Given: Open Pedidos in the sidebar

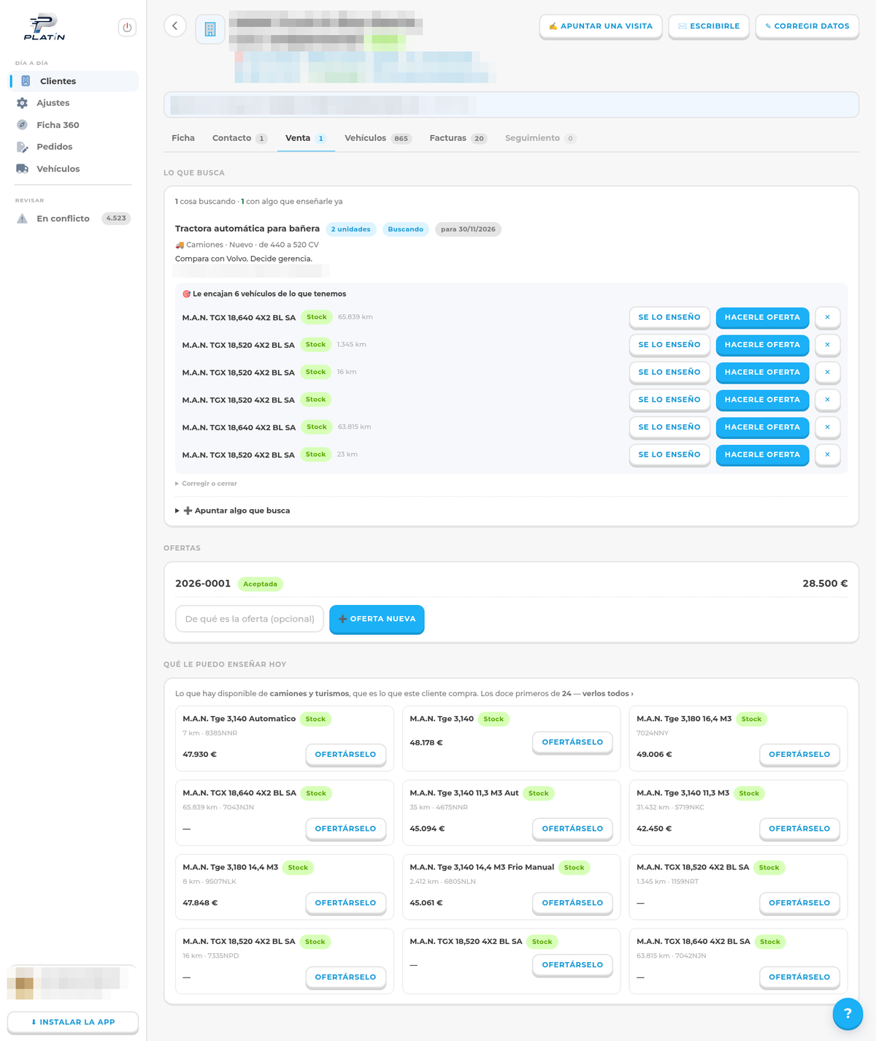Looking at the screenshot, I should (74, 147).
